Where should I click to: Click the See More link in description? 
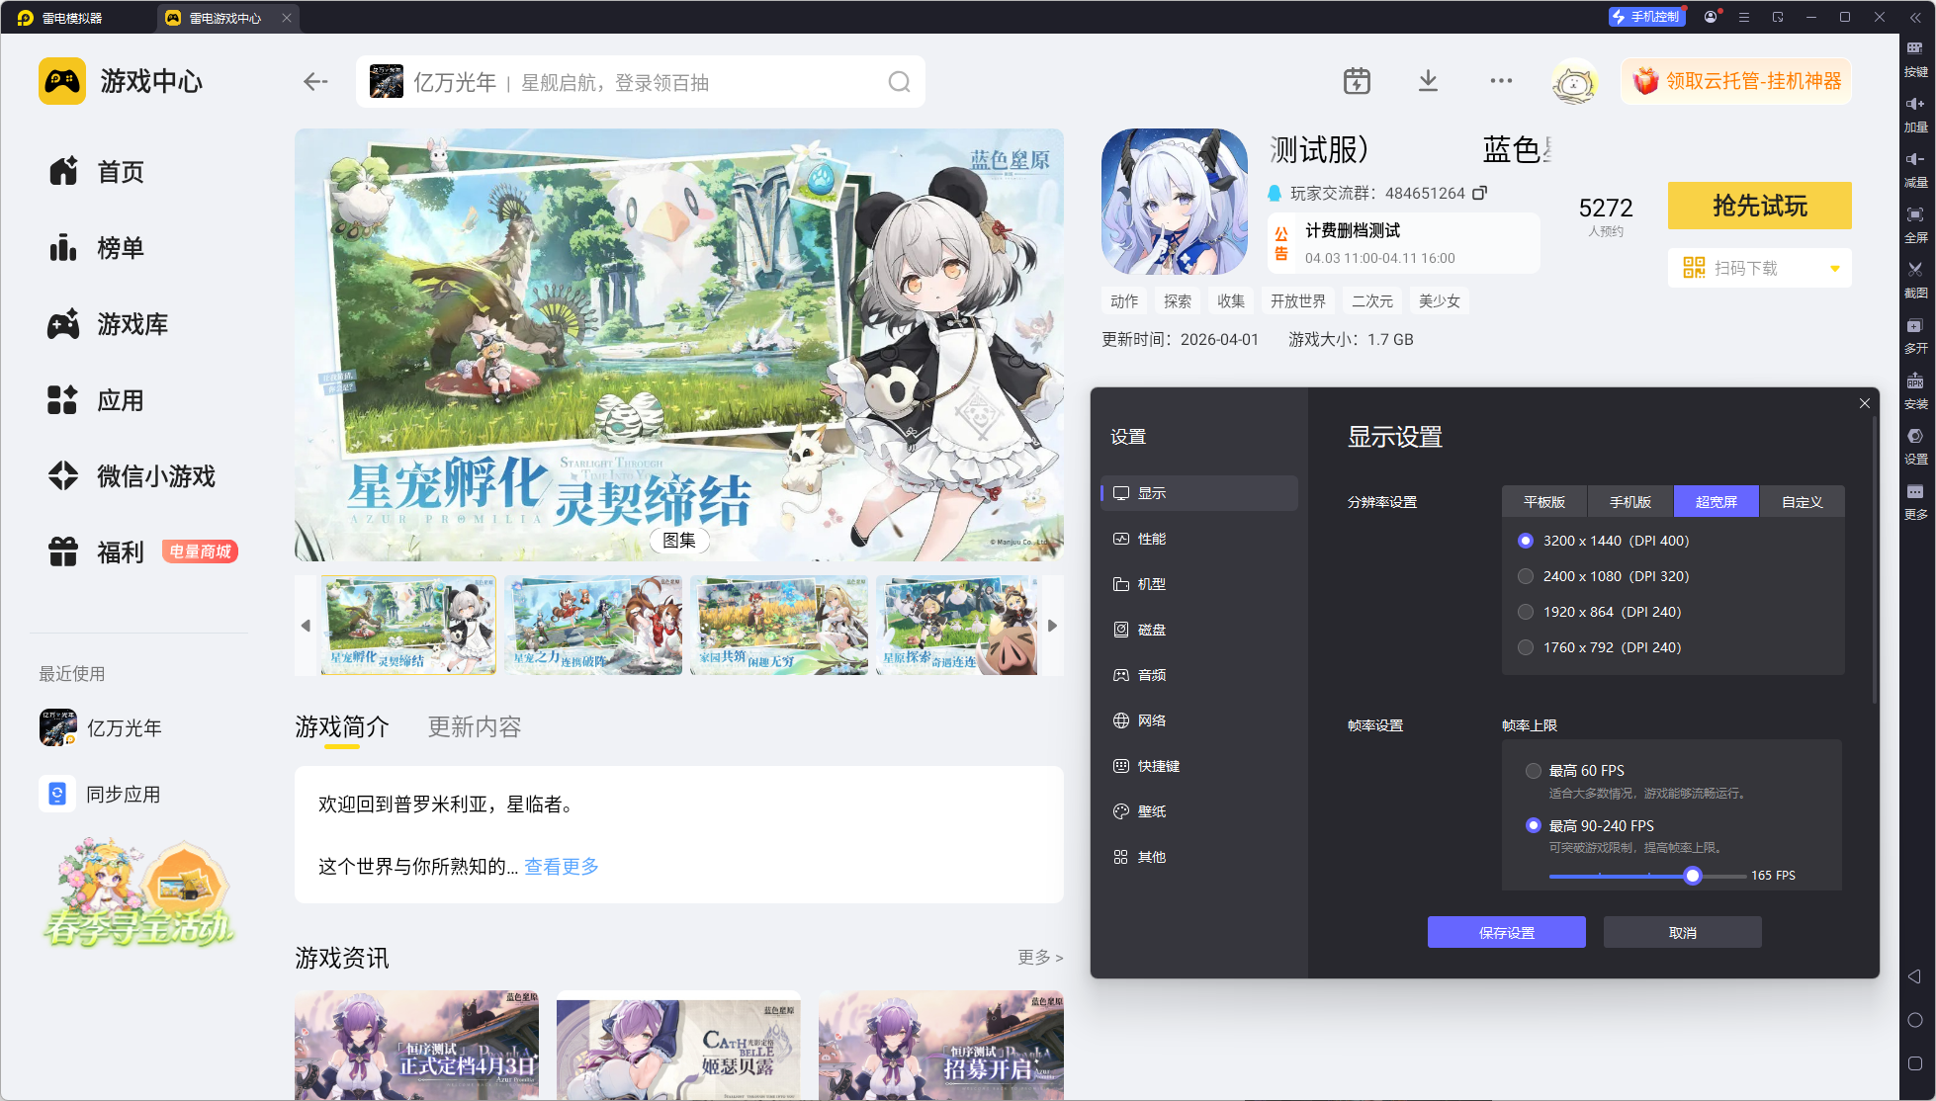562,867
